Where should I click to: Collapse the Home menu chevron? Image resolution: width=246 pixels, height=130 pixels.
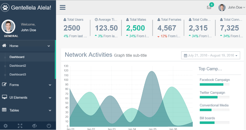click(49, 46)
